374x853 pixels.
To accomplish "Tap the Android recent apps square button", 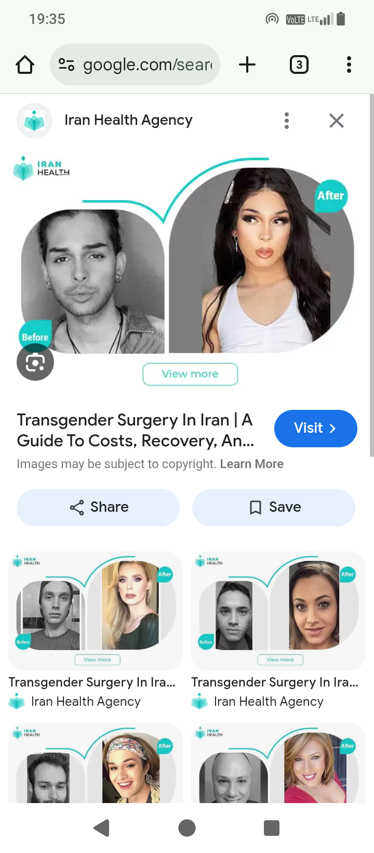I will 272,828.
